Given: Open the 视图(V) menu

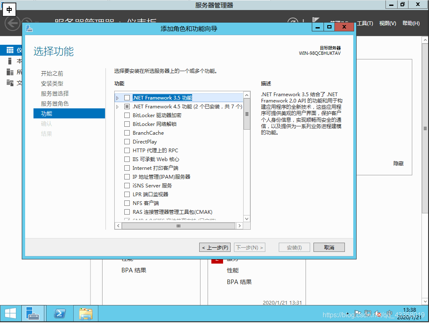Looking at the screenshot, I should 388,23.
